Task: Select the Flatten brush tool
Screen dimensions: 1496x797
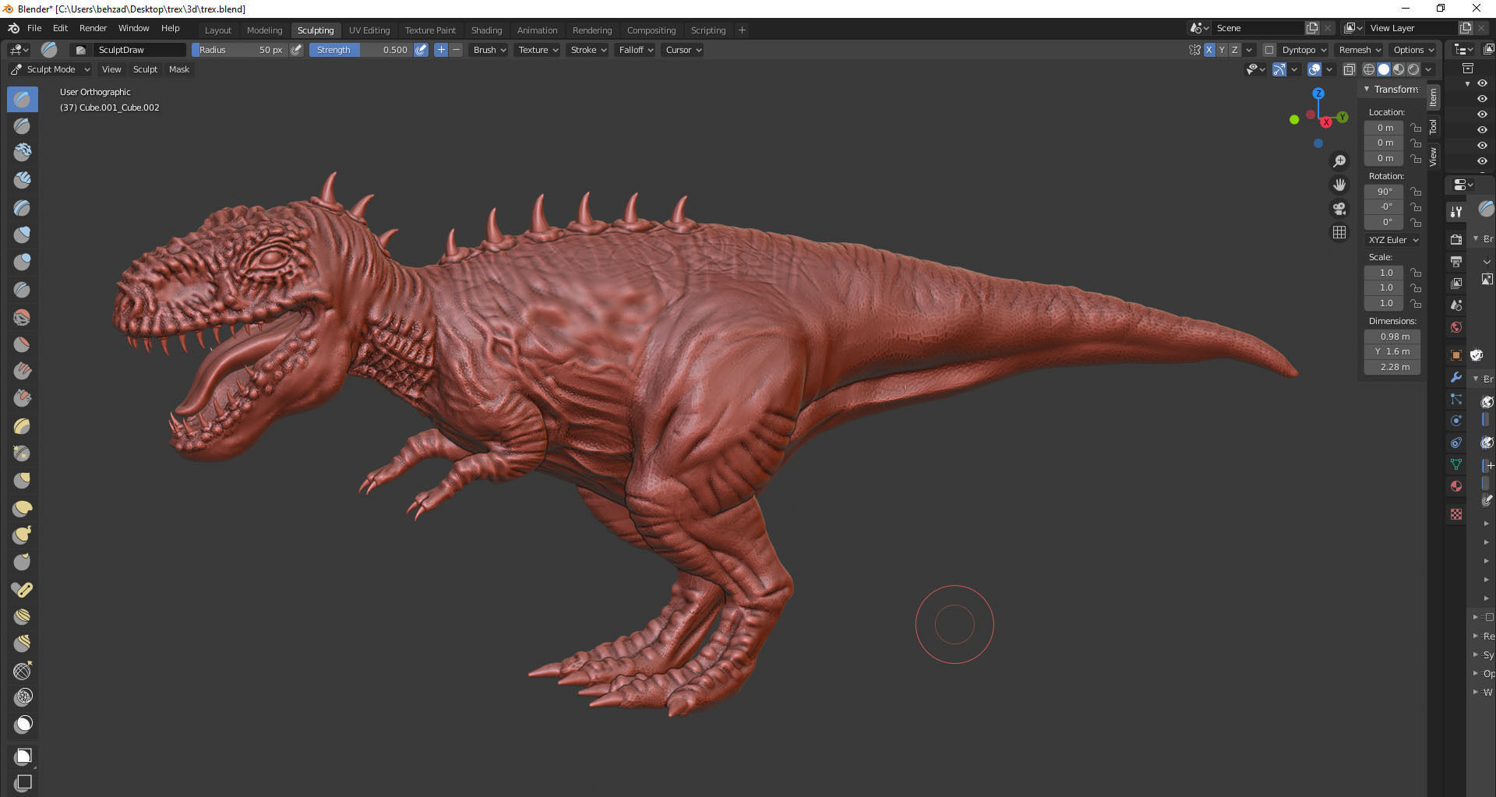Action: [23, 344]
